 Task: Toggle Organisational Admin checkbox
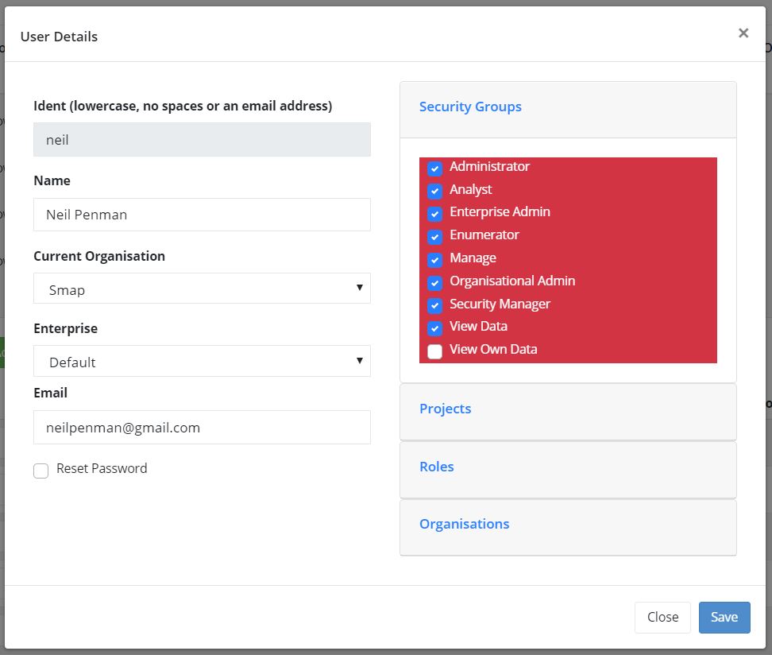[x=434, y=283]
